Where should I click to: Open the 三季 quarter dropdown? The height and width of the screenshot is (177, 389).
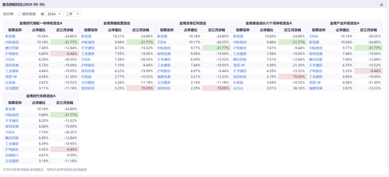point(72,14)
